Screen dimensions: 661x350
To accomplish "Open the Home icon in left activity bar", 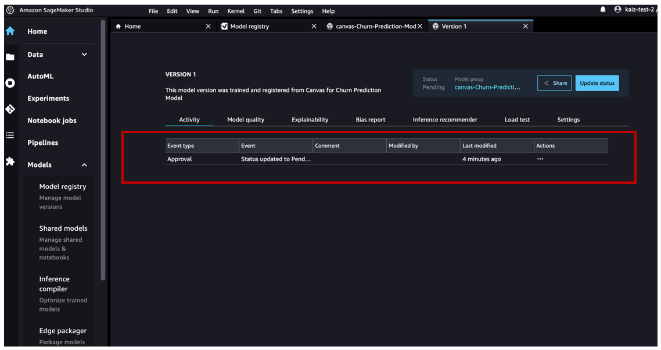I will click(x=10, y=31).
